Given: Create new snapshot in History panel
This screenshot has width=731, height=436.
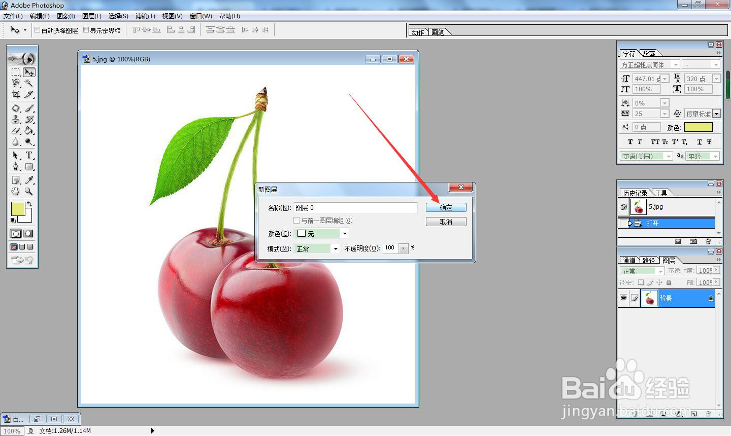Looking at the screenshot, I should [x=693, y=241].
